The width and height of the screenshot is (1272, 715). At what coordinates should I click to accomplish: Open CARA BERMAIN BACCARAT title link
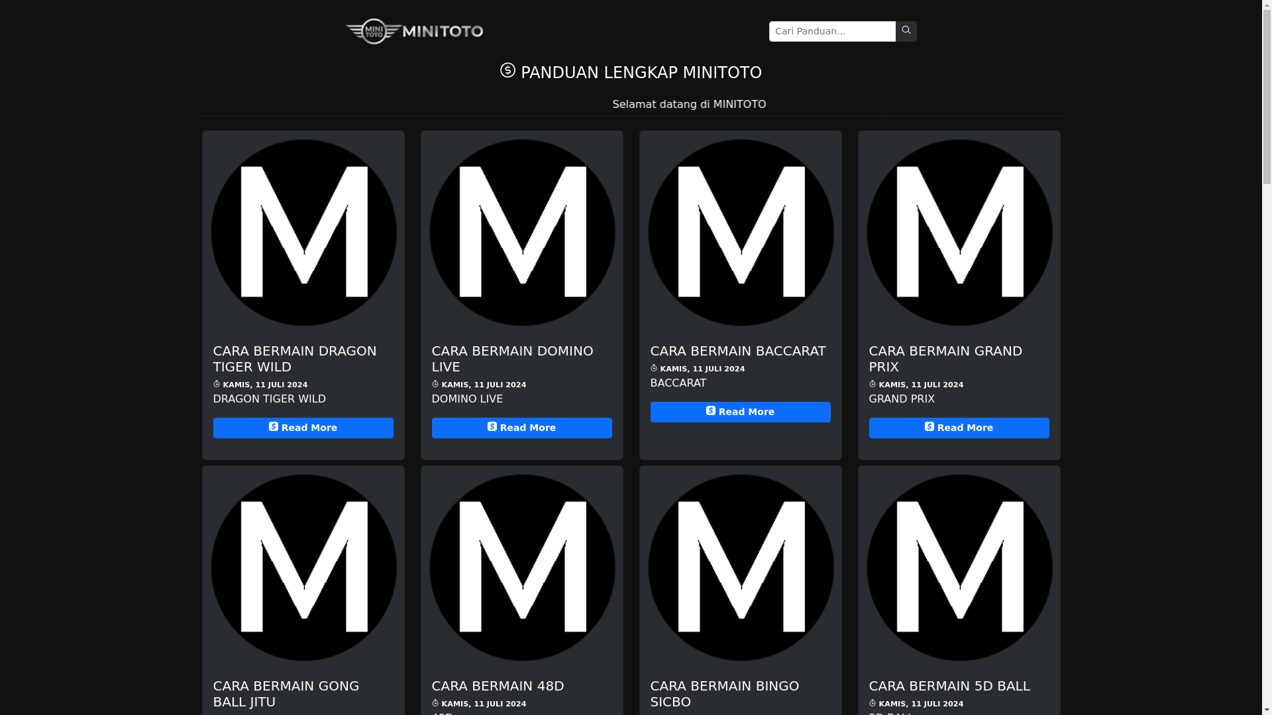(738, 351)
